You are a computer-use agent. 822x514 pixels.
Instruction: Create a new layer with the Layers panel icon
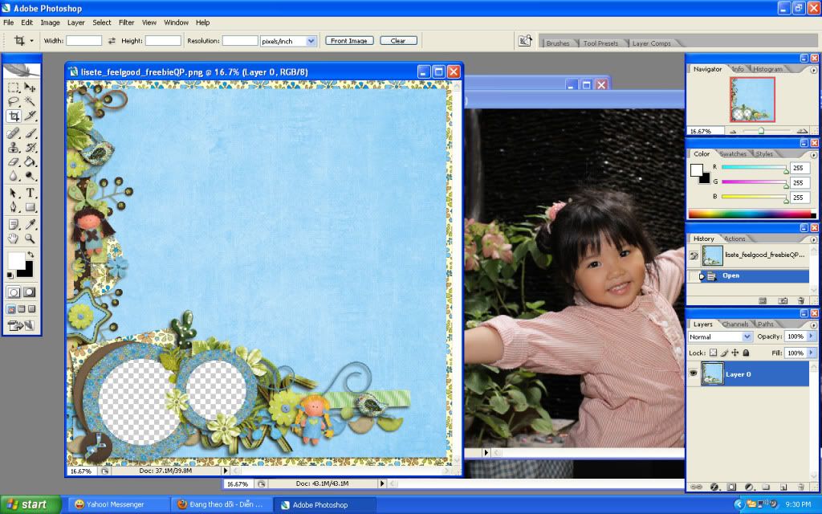(784, 487)
